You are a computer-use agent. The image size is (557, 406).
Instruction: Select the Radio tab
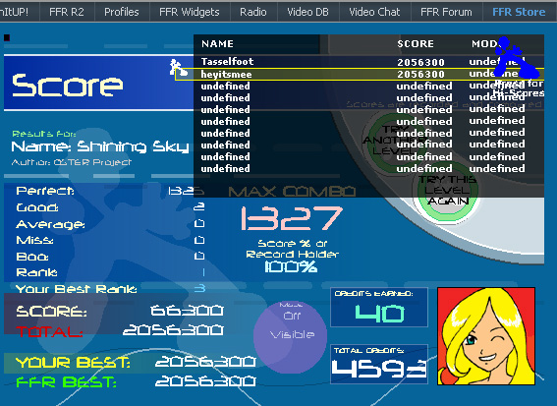[x=252, y=12]
